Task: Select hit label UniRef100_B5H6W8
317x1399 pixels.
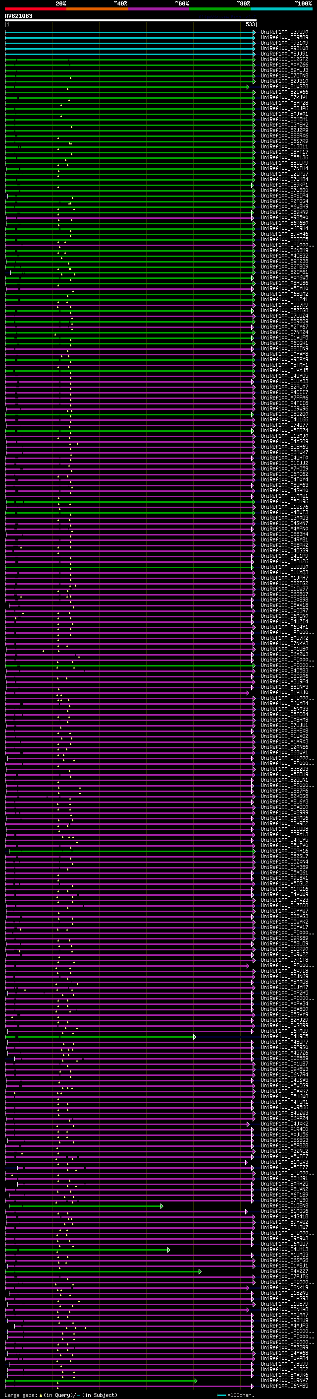Action: pyautogui.click(x=284, y=1096)
